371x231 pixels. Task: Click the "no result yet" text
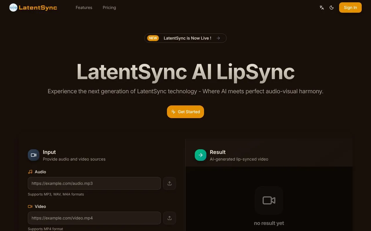click(x=269, y=223)
